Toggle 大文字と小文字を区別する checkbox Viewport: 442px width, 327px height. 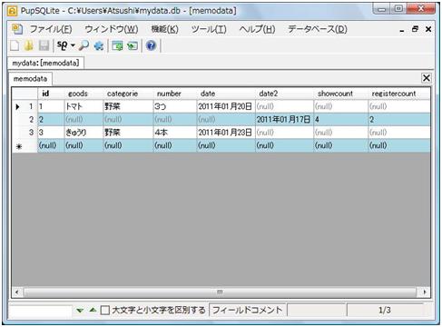pyautogui.click(x=105, y=310)
